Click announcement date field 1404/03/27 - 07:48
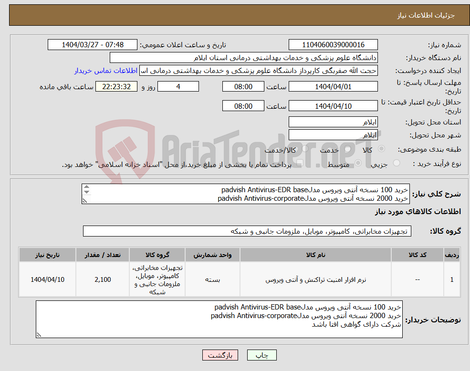Screen dimensions: 470x371 tap(92, 45)
